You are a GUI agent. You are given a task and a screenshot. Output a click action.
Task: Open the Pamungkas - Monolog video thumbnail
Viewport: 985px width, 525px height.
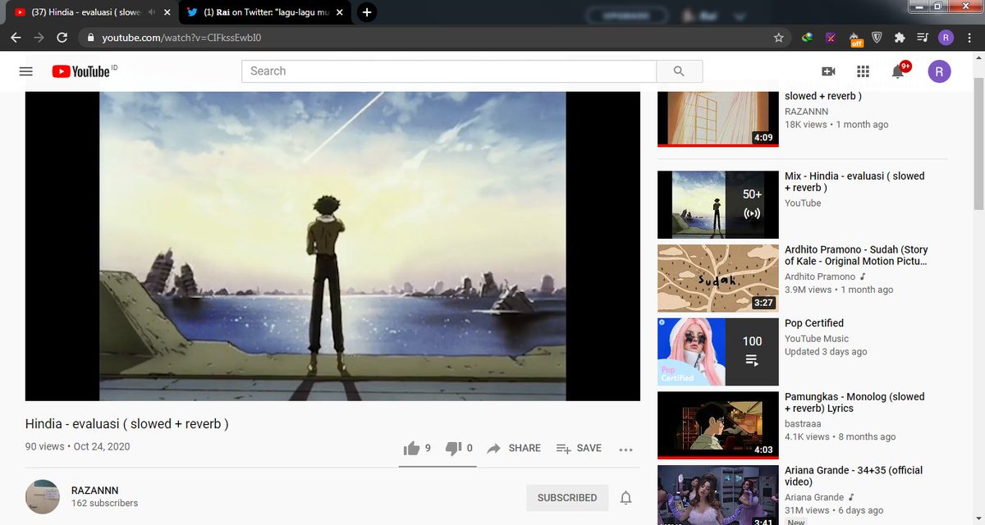pos(718,425)
